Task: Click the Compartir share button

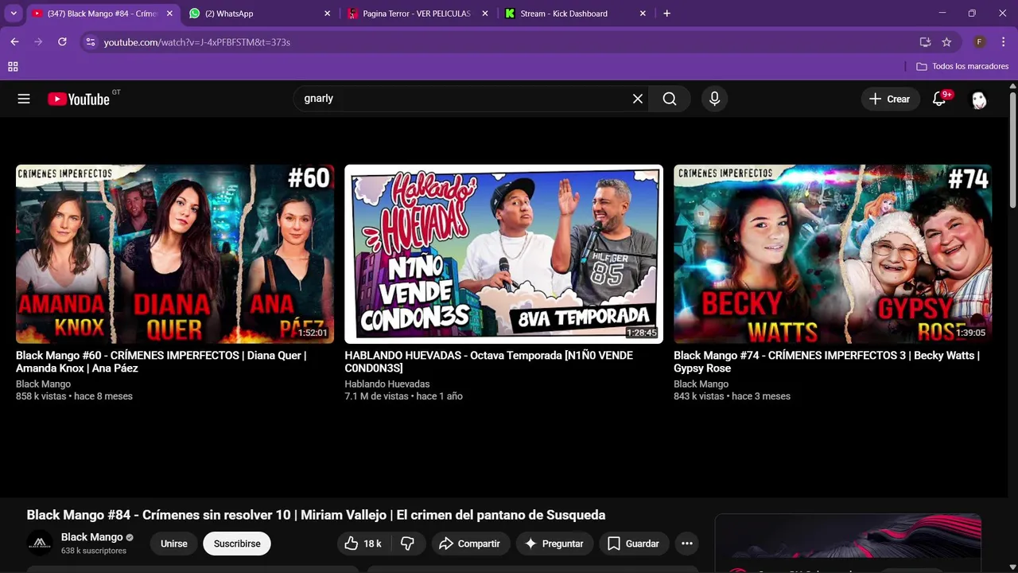Action: pyautogui.click(x=471, y=544)
